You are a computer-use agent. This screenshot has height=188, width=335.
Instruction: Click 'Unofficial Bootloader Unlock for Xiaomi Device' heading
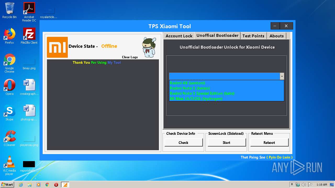click(x=227, y=47)
